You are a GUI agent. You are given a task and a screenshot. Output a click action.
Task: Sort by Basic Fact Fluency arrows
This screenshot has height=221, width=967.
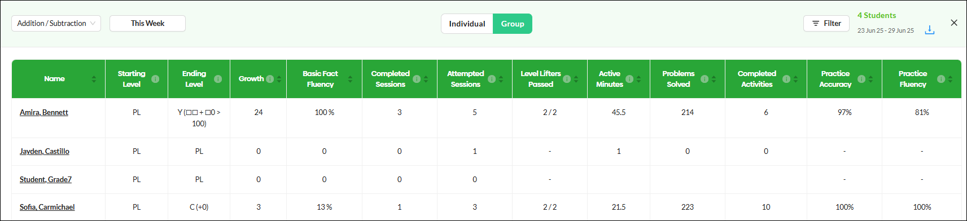(x=350, y=79)
